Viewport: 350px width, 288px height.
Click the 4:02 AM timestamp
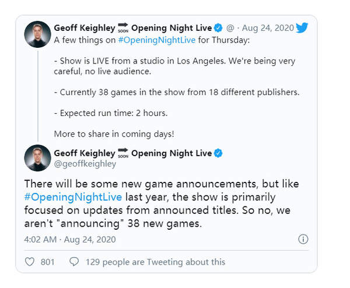click(x=40, y=239)
